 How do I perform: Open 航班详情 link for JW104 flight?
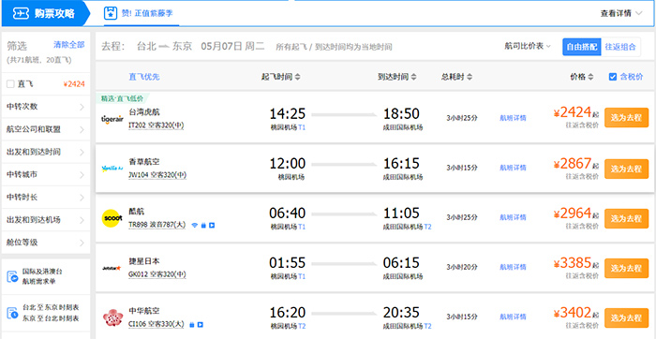pyautogui.click(x=513, y=168)
